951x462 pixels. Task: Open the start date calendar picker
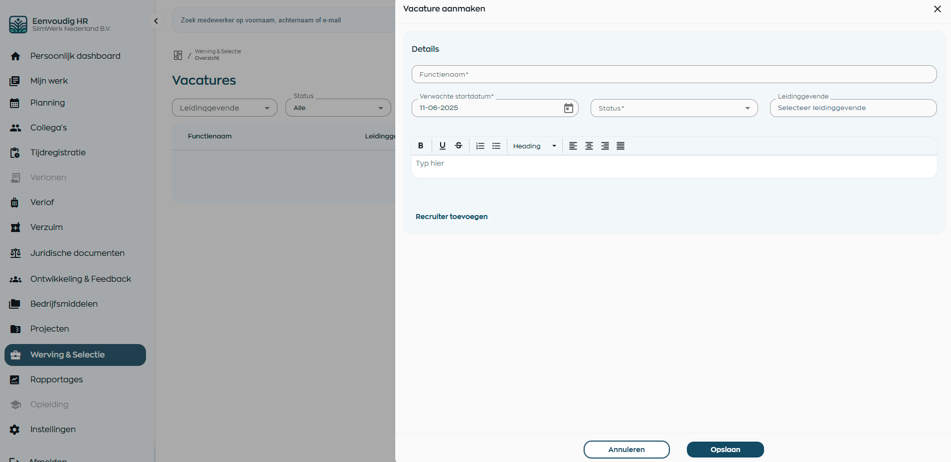(568, 108)
